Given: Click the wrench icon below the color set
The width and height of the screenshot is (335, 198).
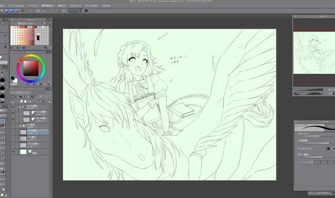Looking at the screenshot, I should tap(45, 47).
